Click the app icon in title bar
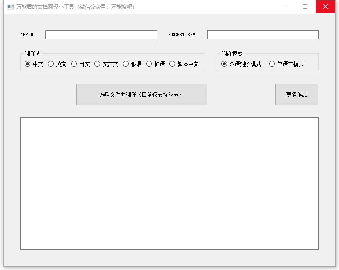 point(10,7)
